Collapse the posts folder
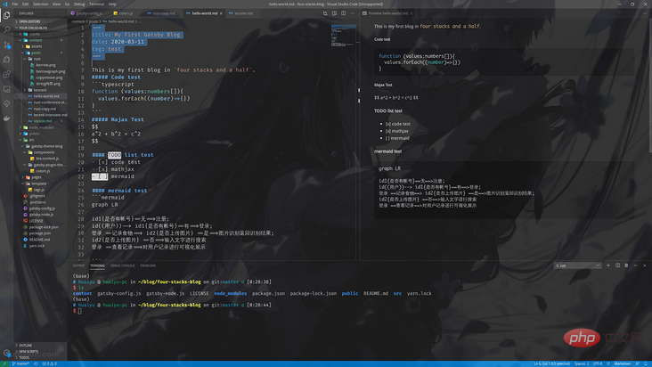 (41, 53)
